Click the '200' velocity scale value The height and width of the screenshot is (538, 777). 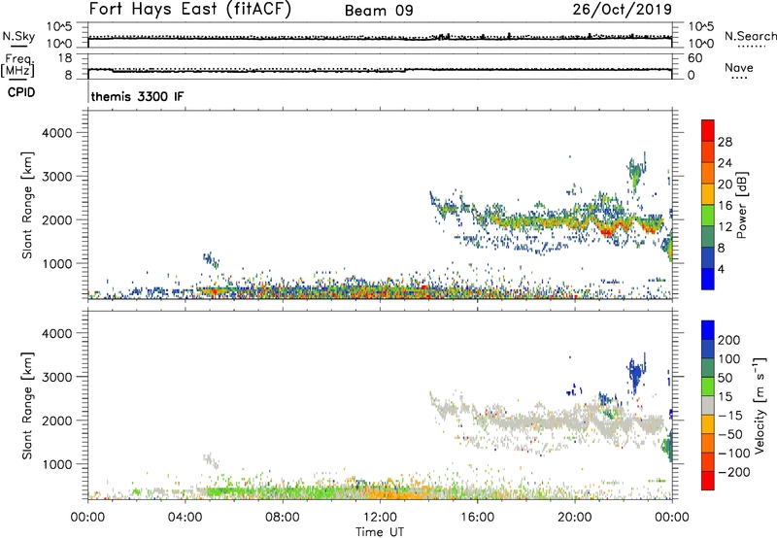(729, 340)
